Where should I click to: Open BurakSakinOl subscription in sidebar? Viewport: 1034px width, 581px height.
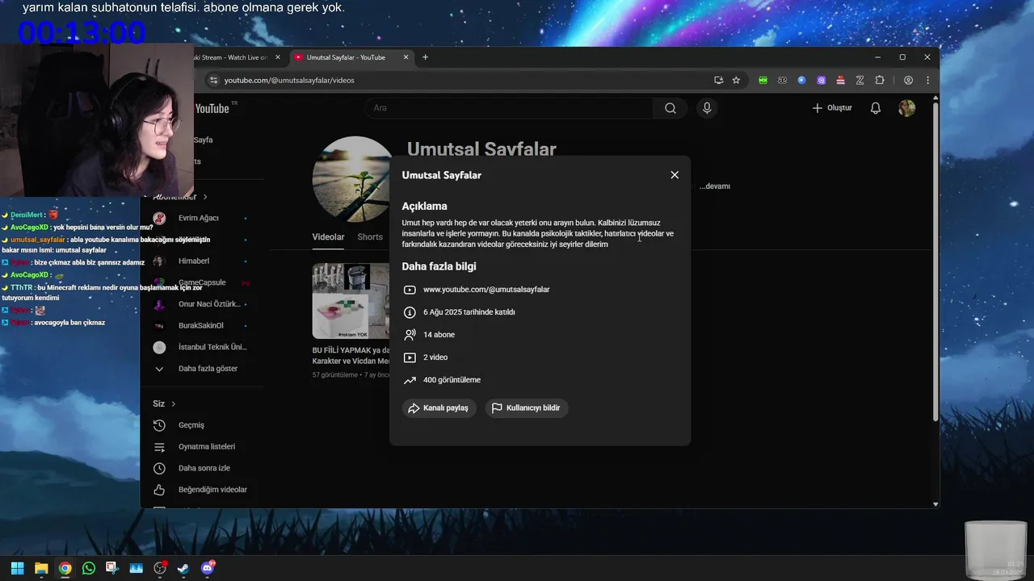pos(200,326)
